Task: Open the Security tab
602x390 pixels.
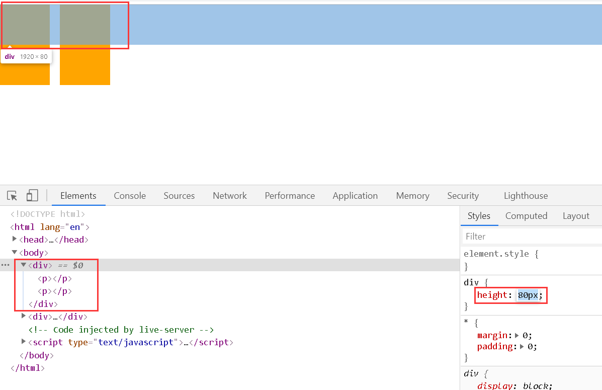Action: point(463,196)
